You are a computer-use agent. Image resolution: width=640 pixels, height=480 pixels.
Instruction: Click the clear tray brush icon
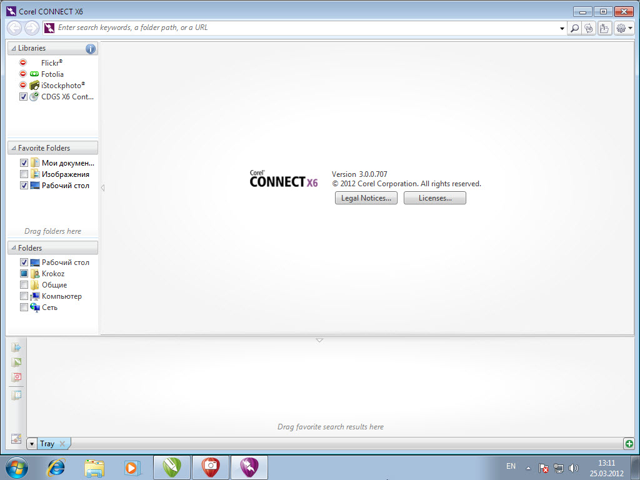tap(17, 439)
